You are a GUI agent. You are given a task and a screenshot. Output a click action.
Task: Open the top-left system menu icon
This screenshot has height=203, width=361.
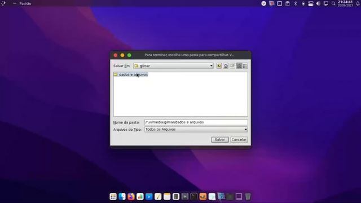3,3
